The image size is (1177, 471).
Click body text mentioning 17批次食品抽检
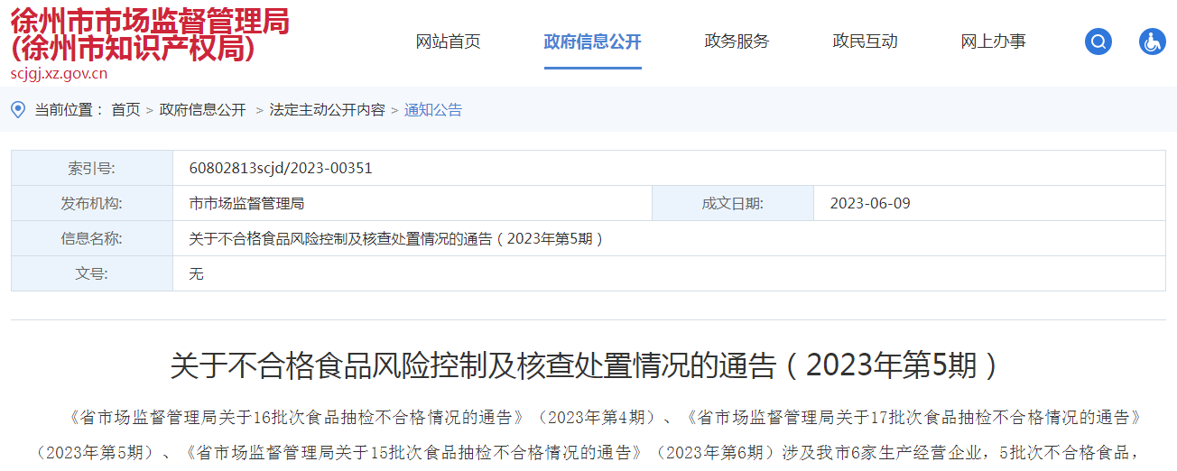(914, 418)
